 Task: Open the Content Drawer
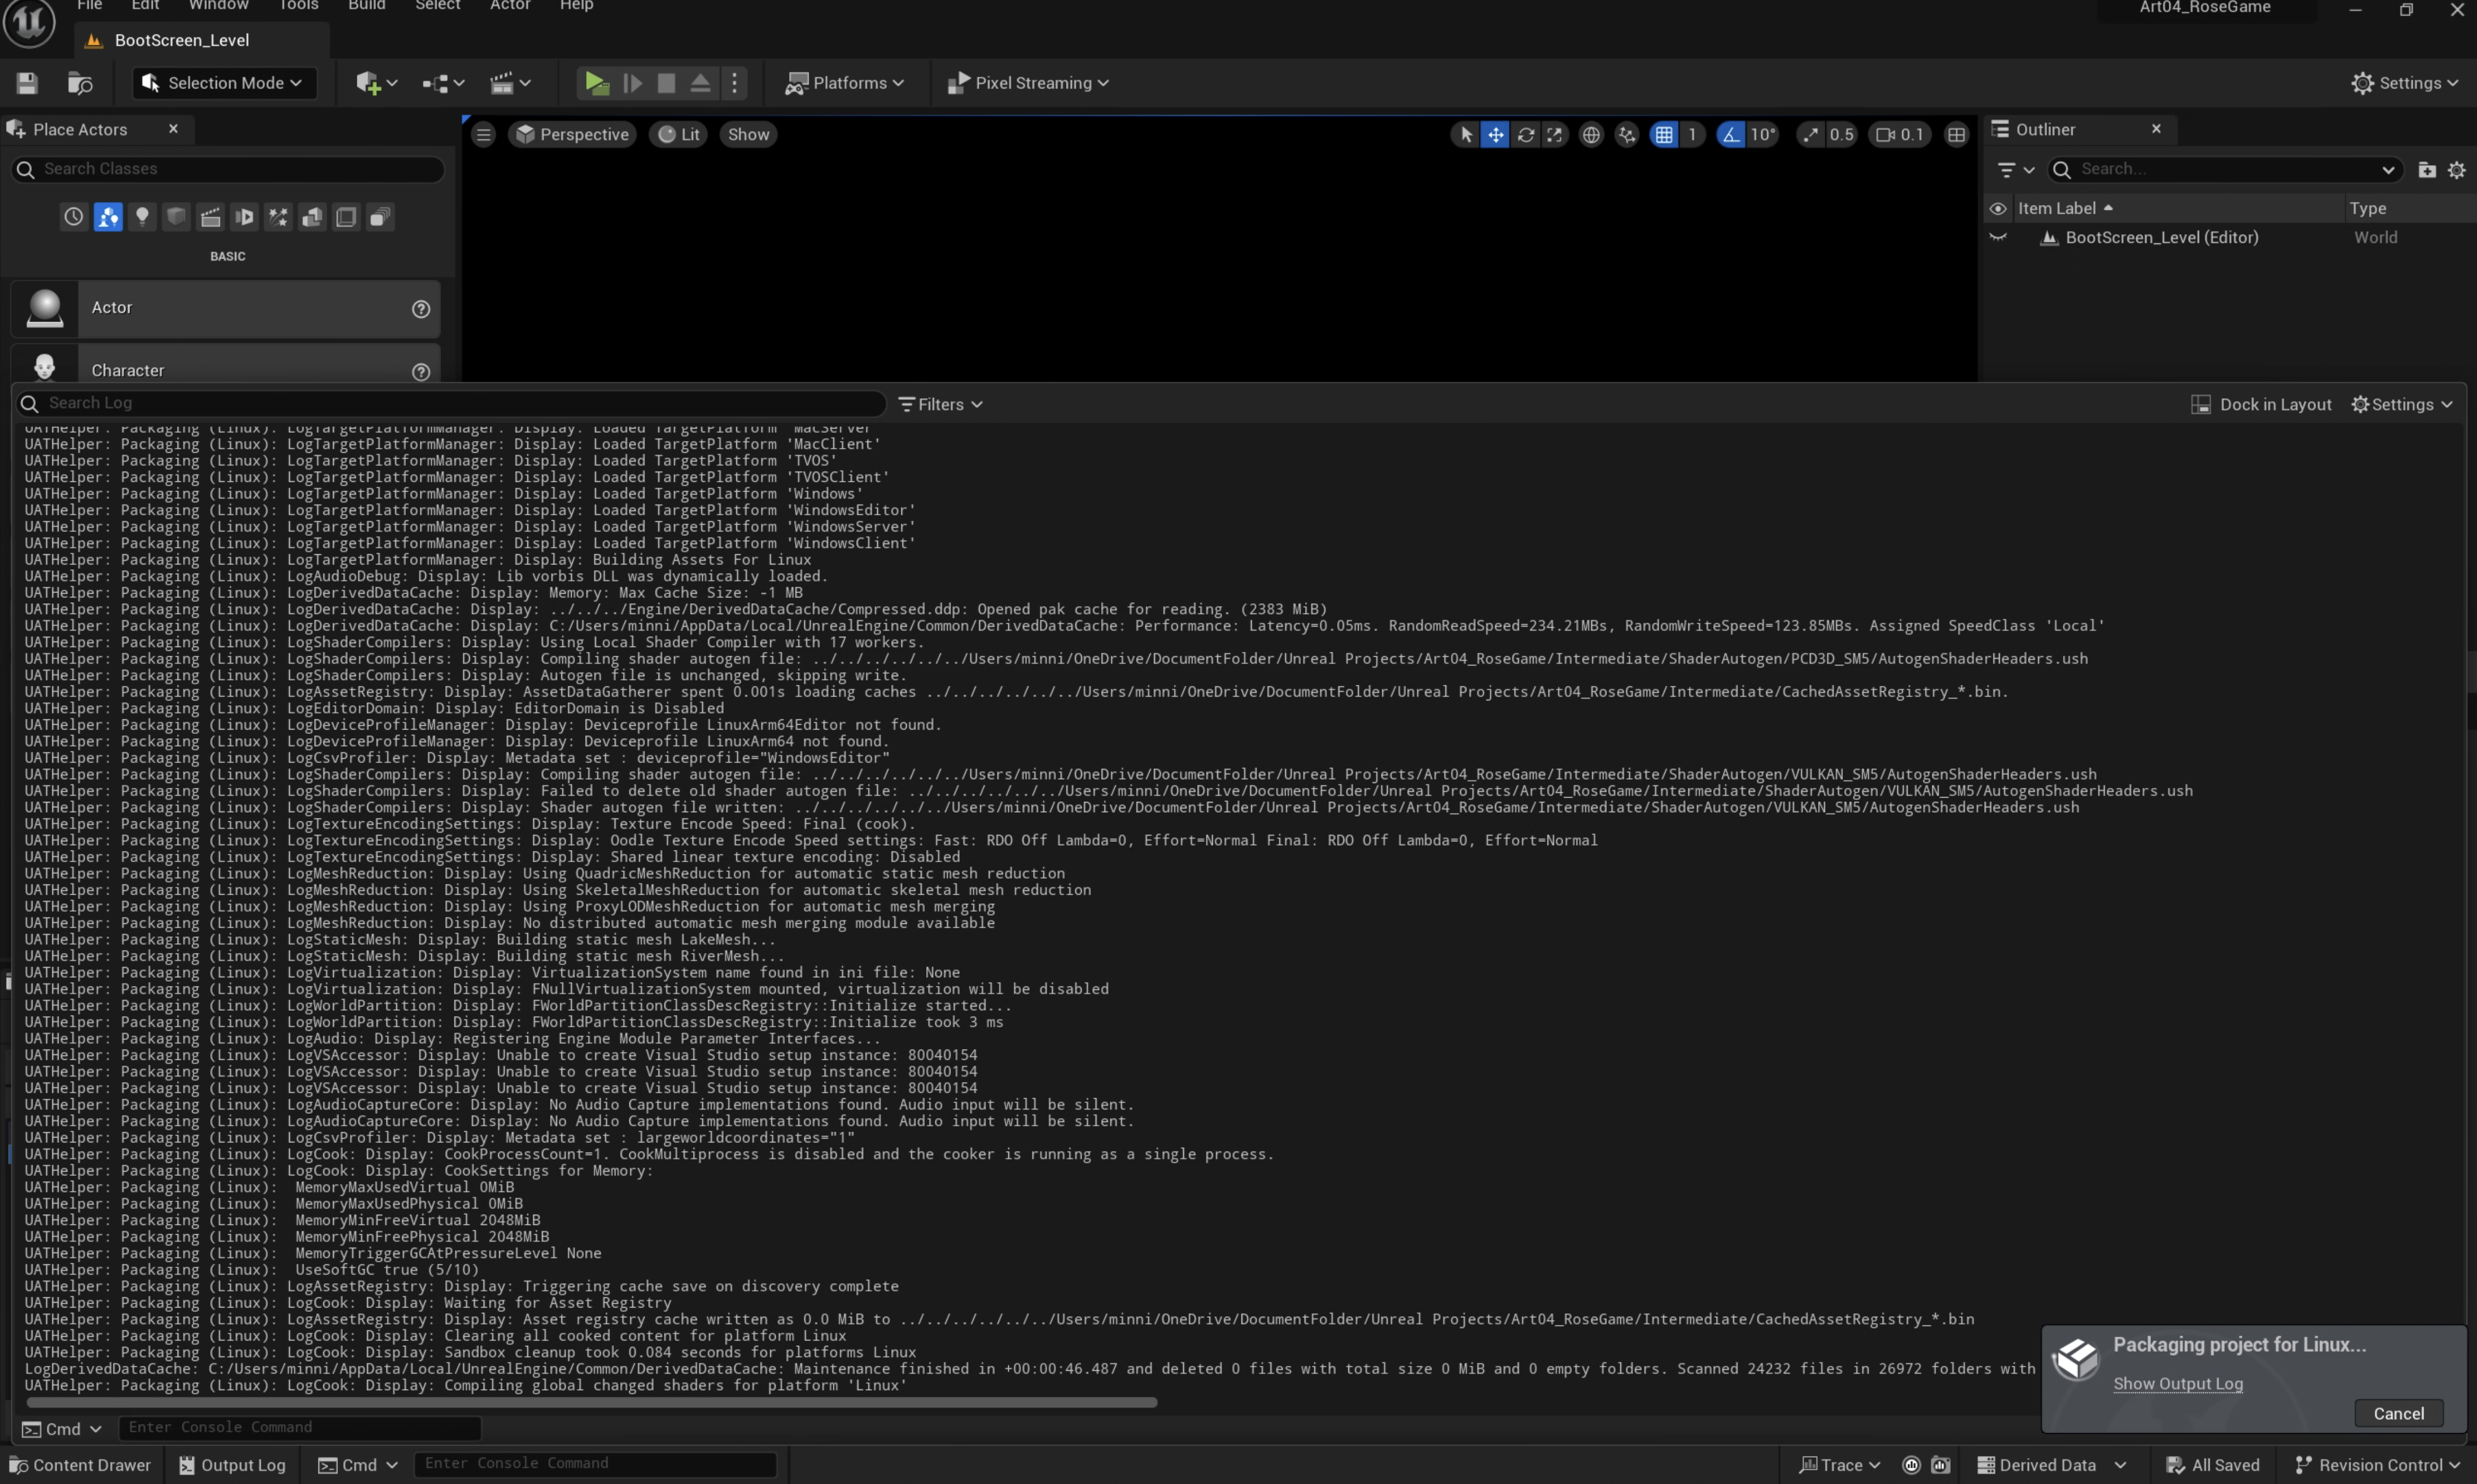79,1464
